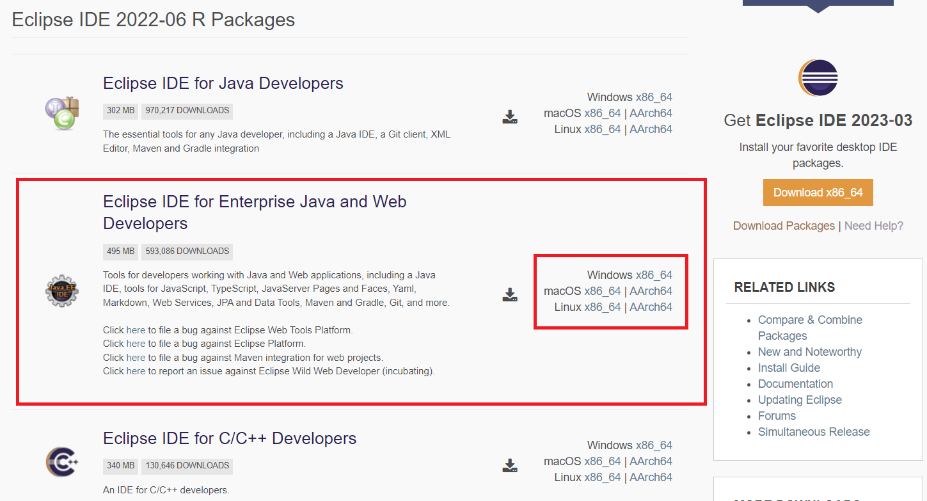
Task: Open the Install Guide link
Action: [789, 368]
